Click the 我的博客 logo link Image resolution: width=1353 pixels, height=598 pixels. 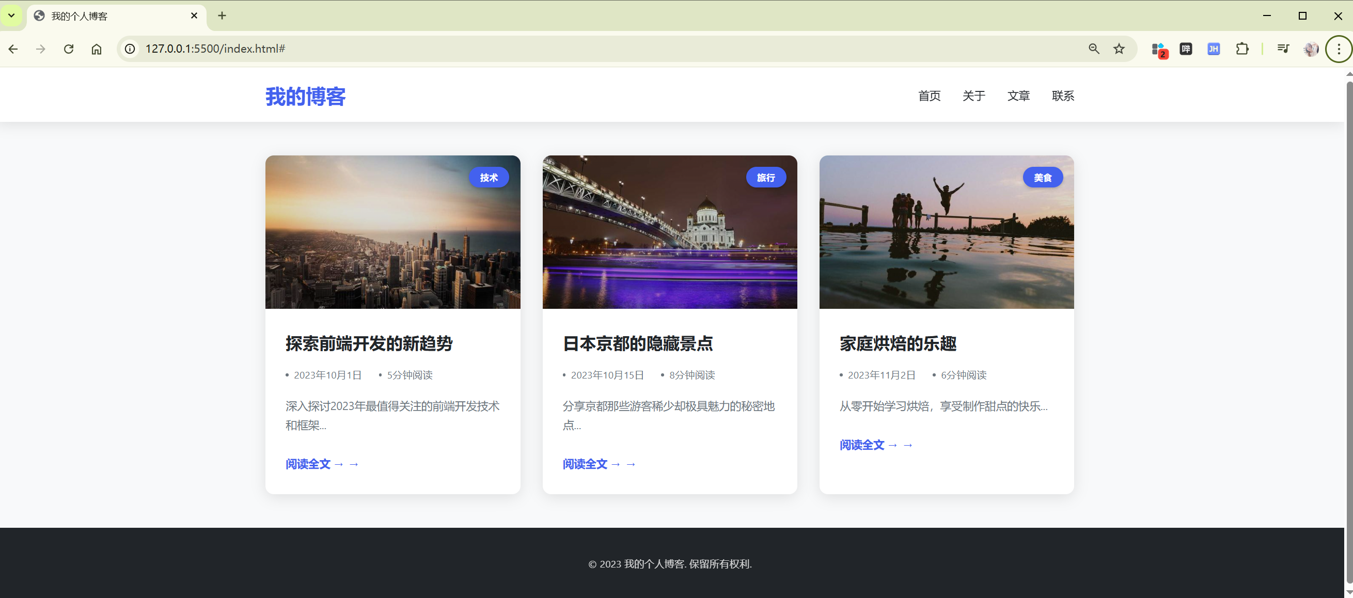(x=305, y=96)
